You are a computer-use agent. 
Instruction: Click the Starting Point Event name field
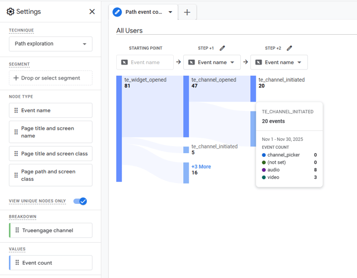point(145,62)
